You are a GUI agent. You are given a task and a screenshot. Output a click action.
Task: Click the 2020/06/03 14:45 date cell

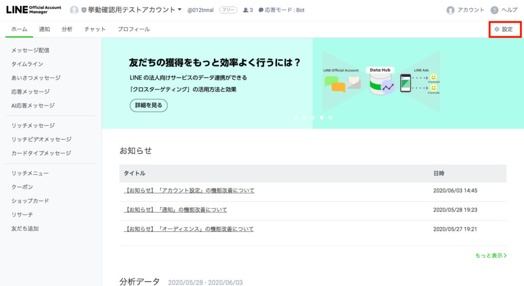pos(455,191)
